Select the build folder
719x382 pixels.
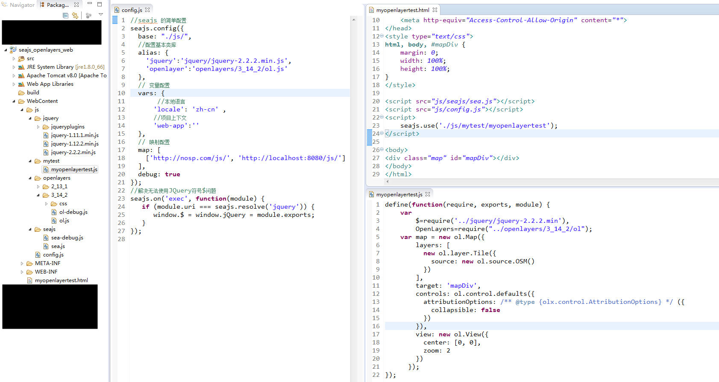pos(29,93)
